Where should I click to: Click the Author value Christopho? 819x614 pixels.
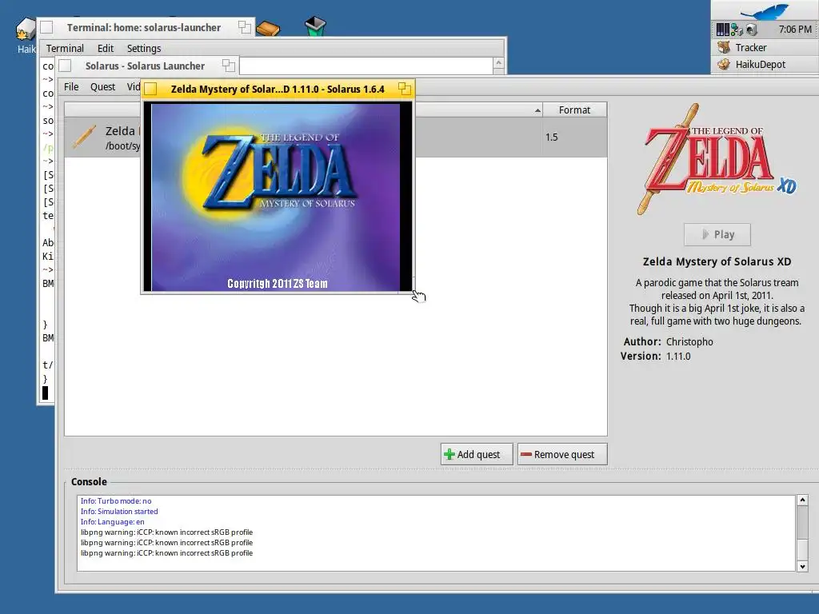(x=689, y=341)
